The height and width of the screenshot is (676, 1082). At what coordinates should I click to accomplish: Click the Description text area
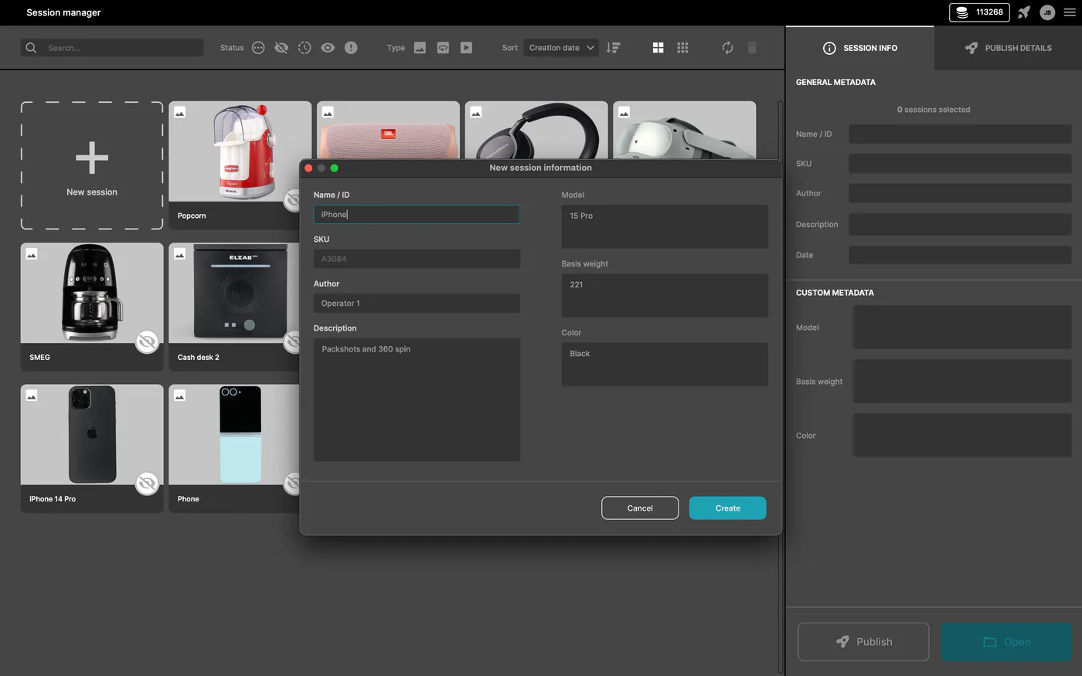pos(417,399)
